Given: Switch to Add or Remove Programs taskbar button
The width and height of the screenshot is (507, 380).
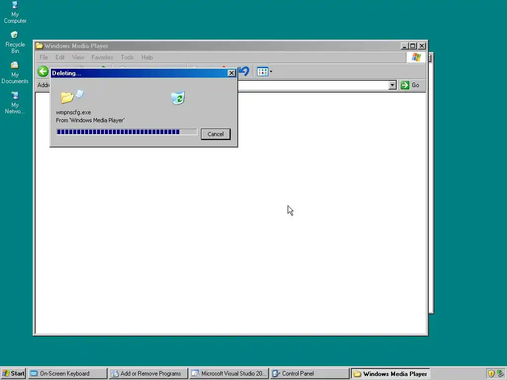Looking at the screenshot, I should tap(148, 374).
